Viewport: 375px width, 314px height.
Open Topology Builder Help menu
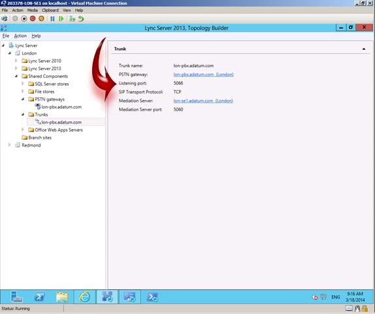pos(36,36)
